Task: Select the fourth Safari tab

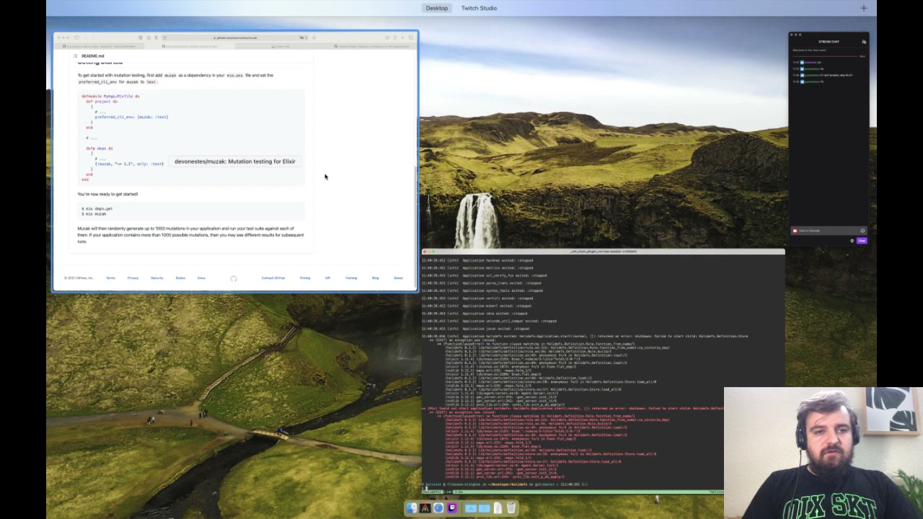Action: 371,46
